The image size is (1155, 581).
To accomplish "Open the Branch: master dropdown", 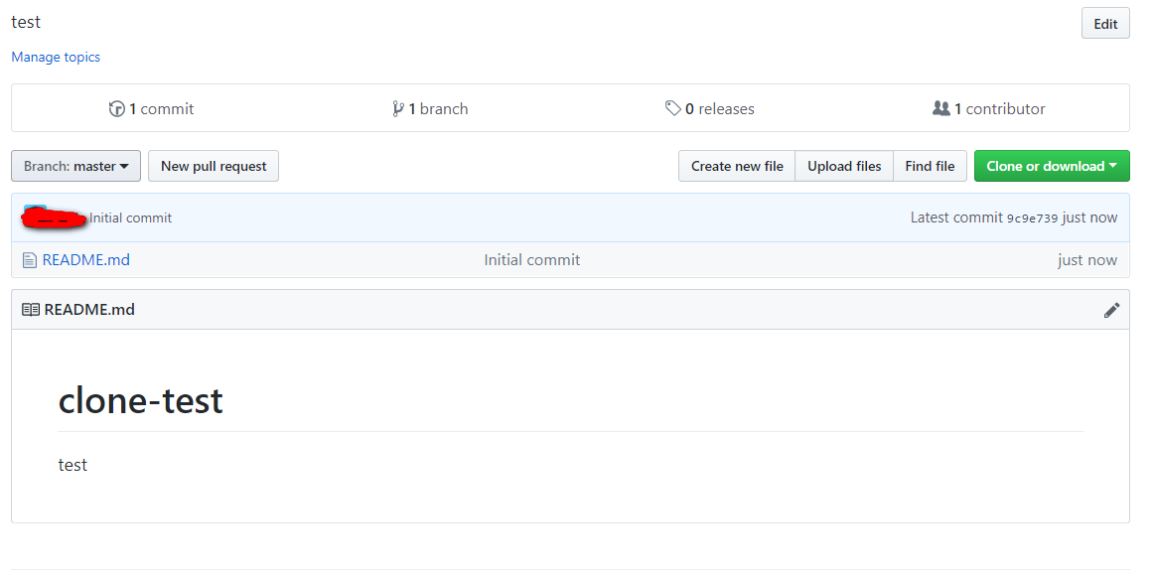I will click(x=75, y=167).
